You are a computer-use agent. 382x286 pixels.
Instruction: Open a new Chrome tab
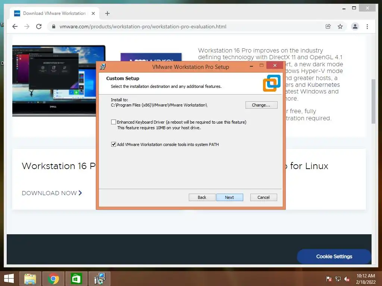click(x=107, y=13)
